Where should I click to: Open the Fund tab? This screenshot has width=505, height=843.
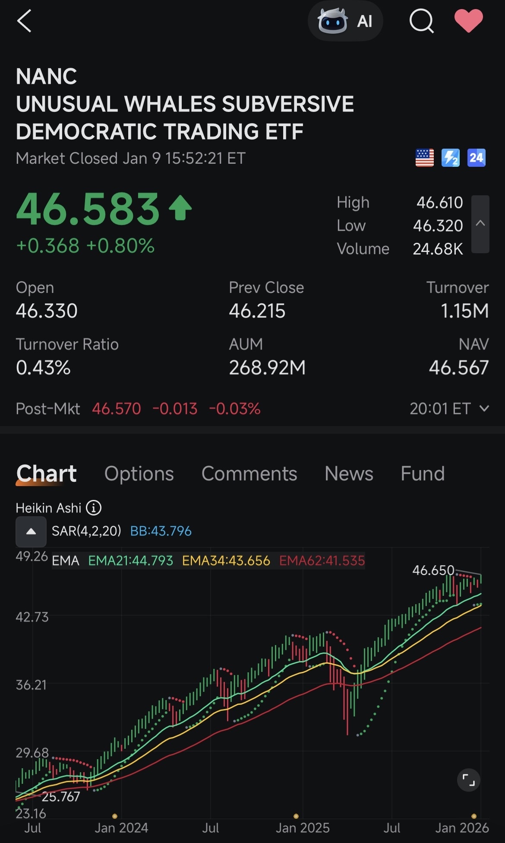point(423,474)
